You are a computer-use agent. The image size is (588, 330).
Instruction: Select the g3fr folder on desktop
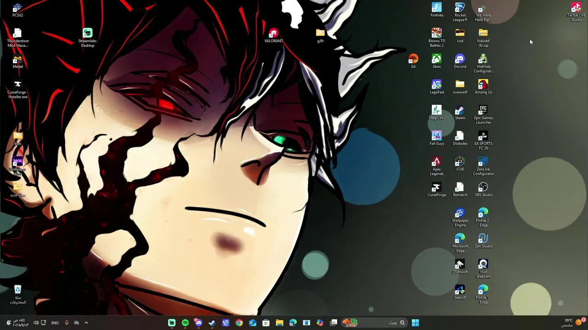[x=320, y=36]
